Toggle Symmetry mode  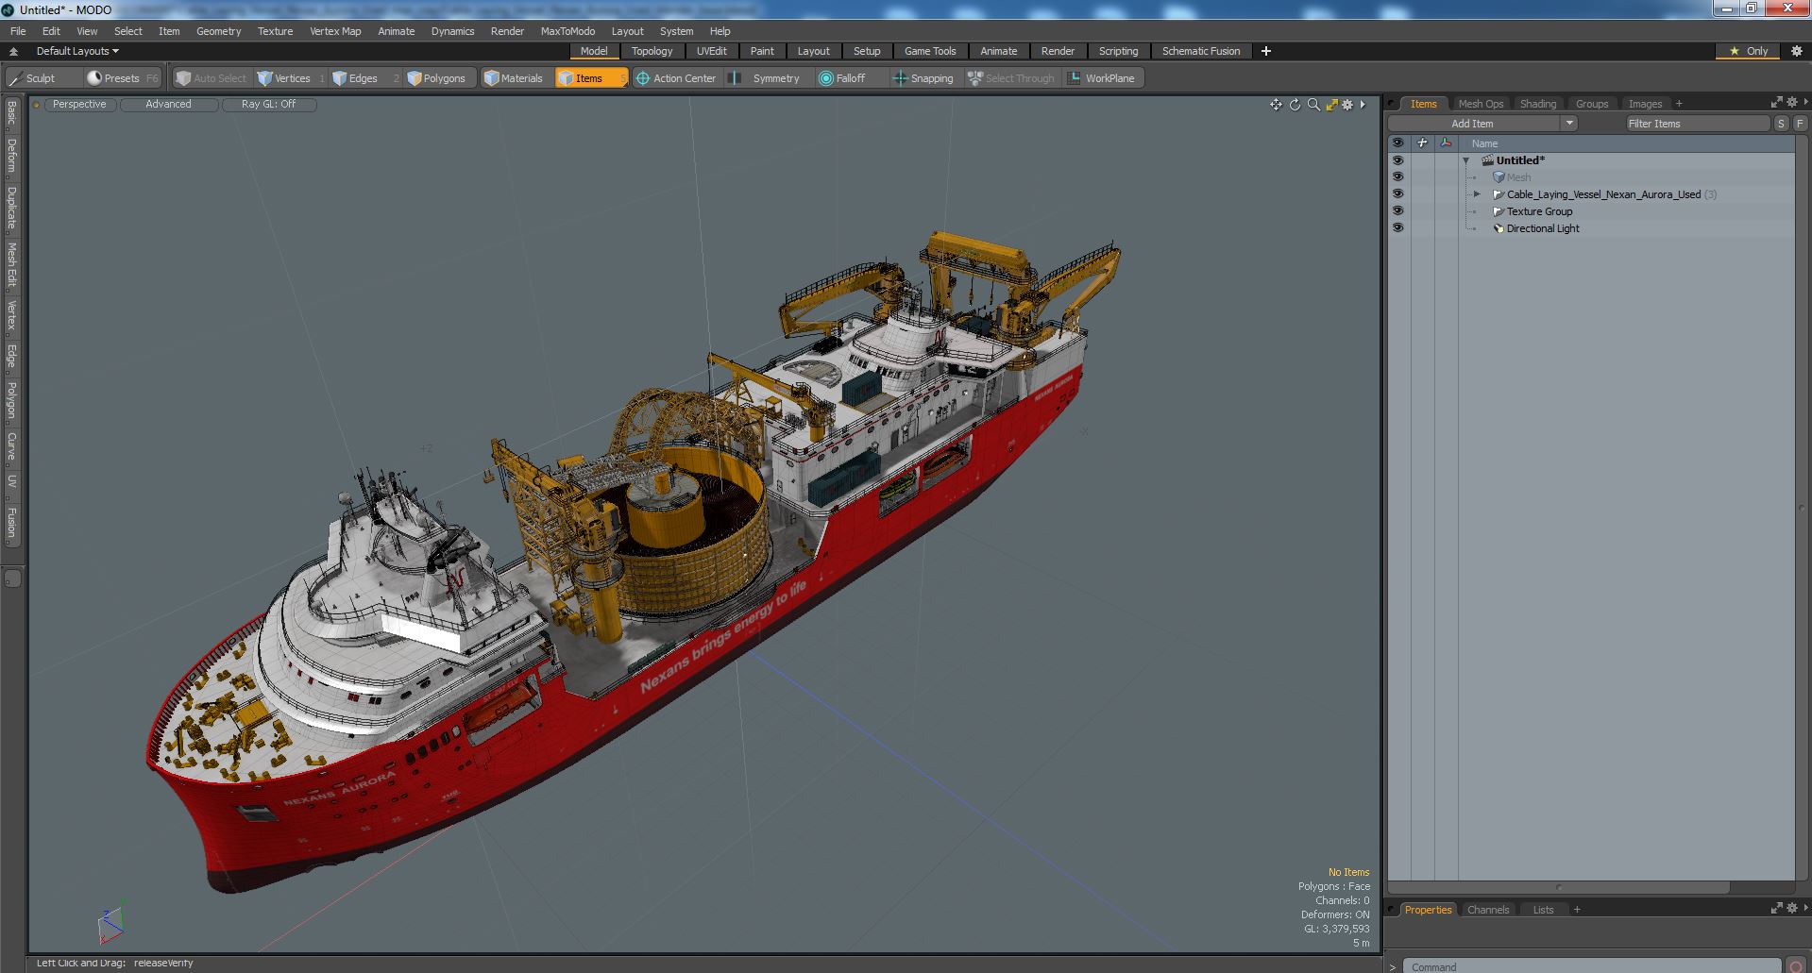pos(767,78)
